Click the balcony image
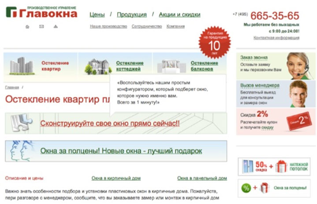This screenshot has height=204, width=317. click(x=172, y=66)
